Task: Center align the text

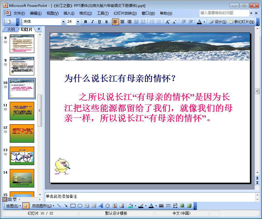Action: tap(122, 22)
